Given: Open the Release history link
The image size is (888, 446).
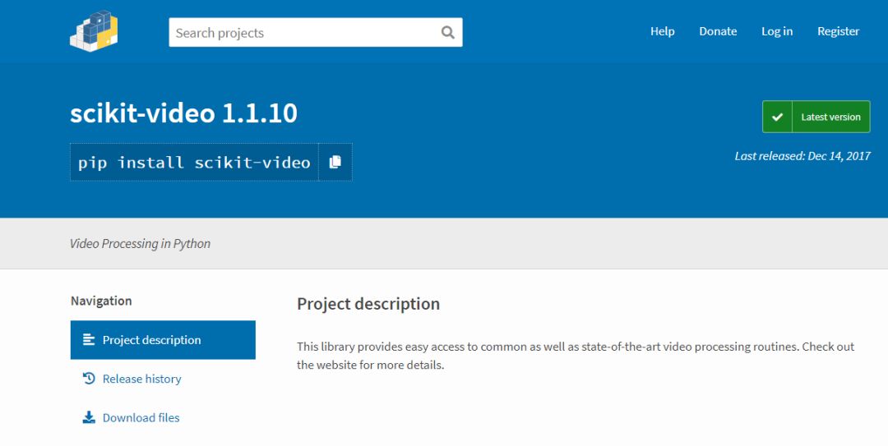Looking at the screenshot, I should tap(141, 379).
